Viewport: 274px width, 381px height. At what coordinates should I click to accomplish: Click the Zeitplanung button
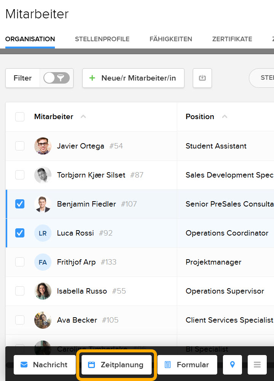click(117, 365)
